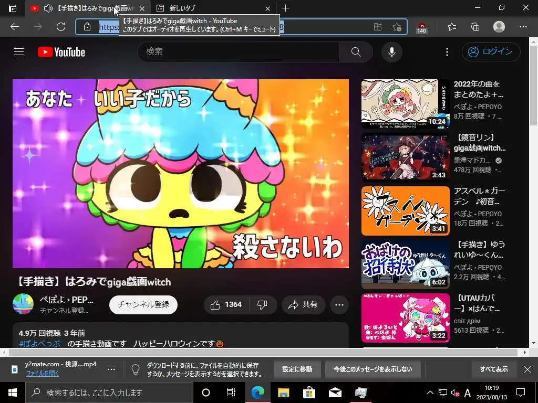Screen dimensions: 538x403
Task: Click the YouTube search magnifier button
Action: (x=356, y=52)
